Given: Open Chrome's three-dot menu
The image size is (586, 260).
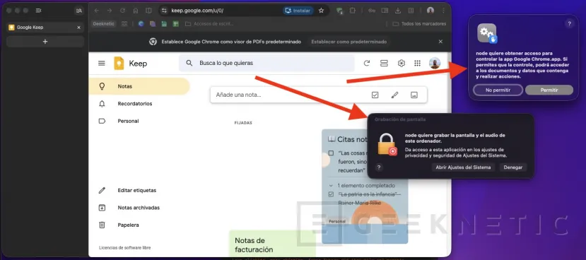Looking at the screenshot, I should pyautogui.click(x=443, y=11).
